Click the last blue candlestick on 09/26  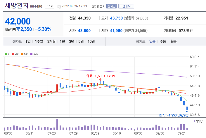click(x=187, y=108)
